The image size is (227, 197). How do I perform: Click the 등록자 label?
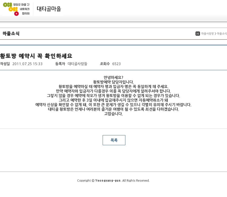(60, 64)
